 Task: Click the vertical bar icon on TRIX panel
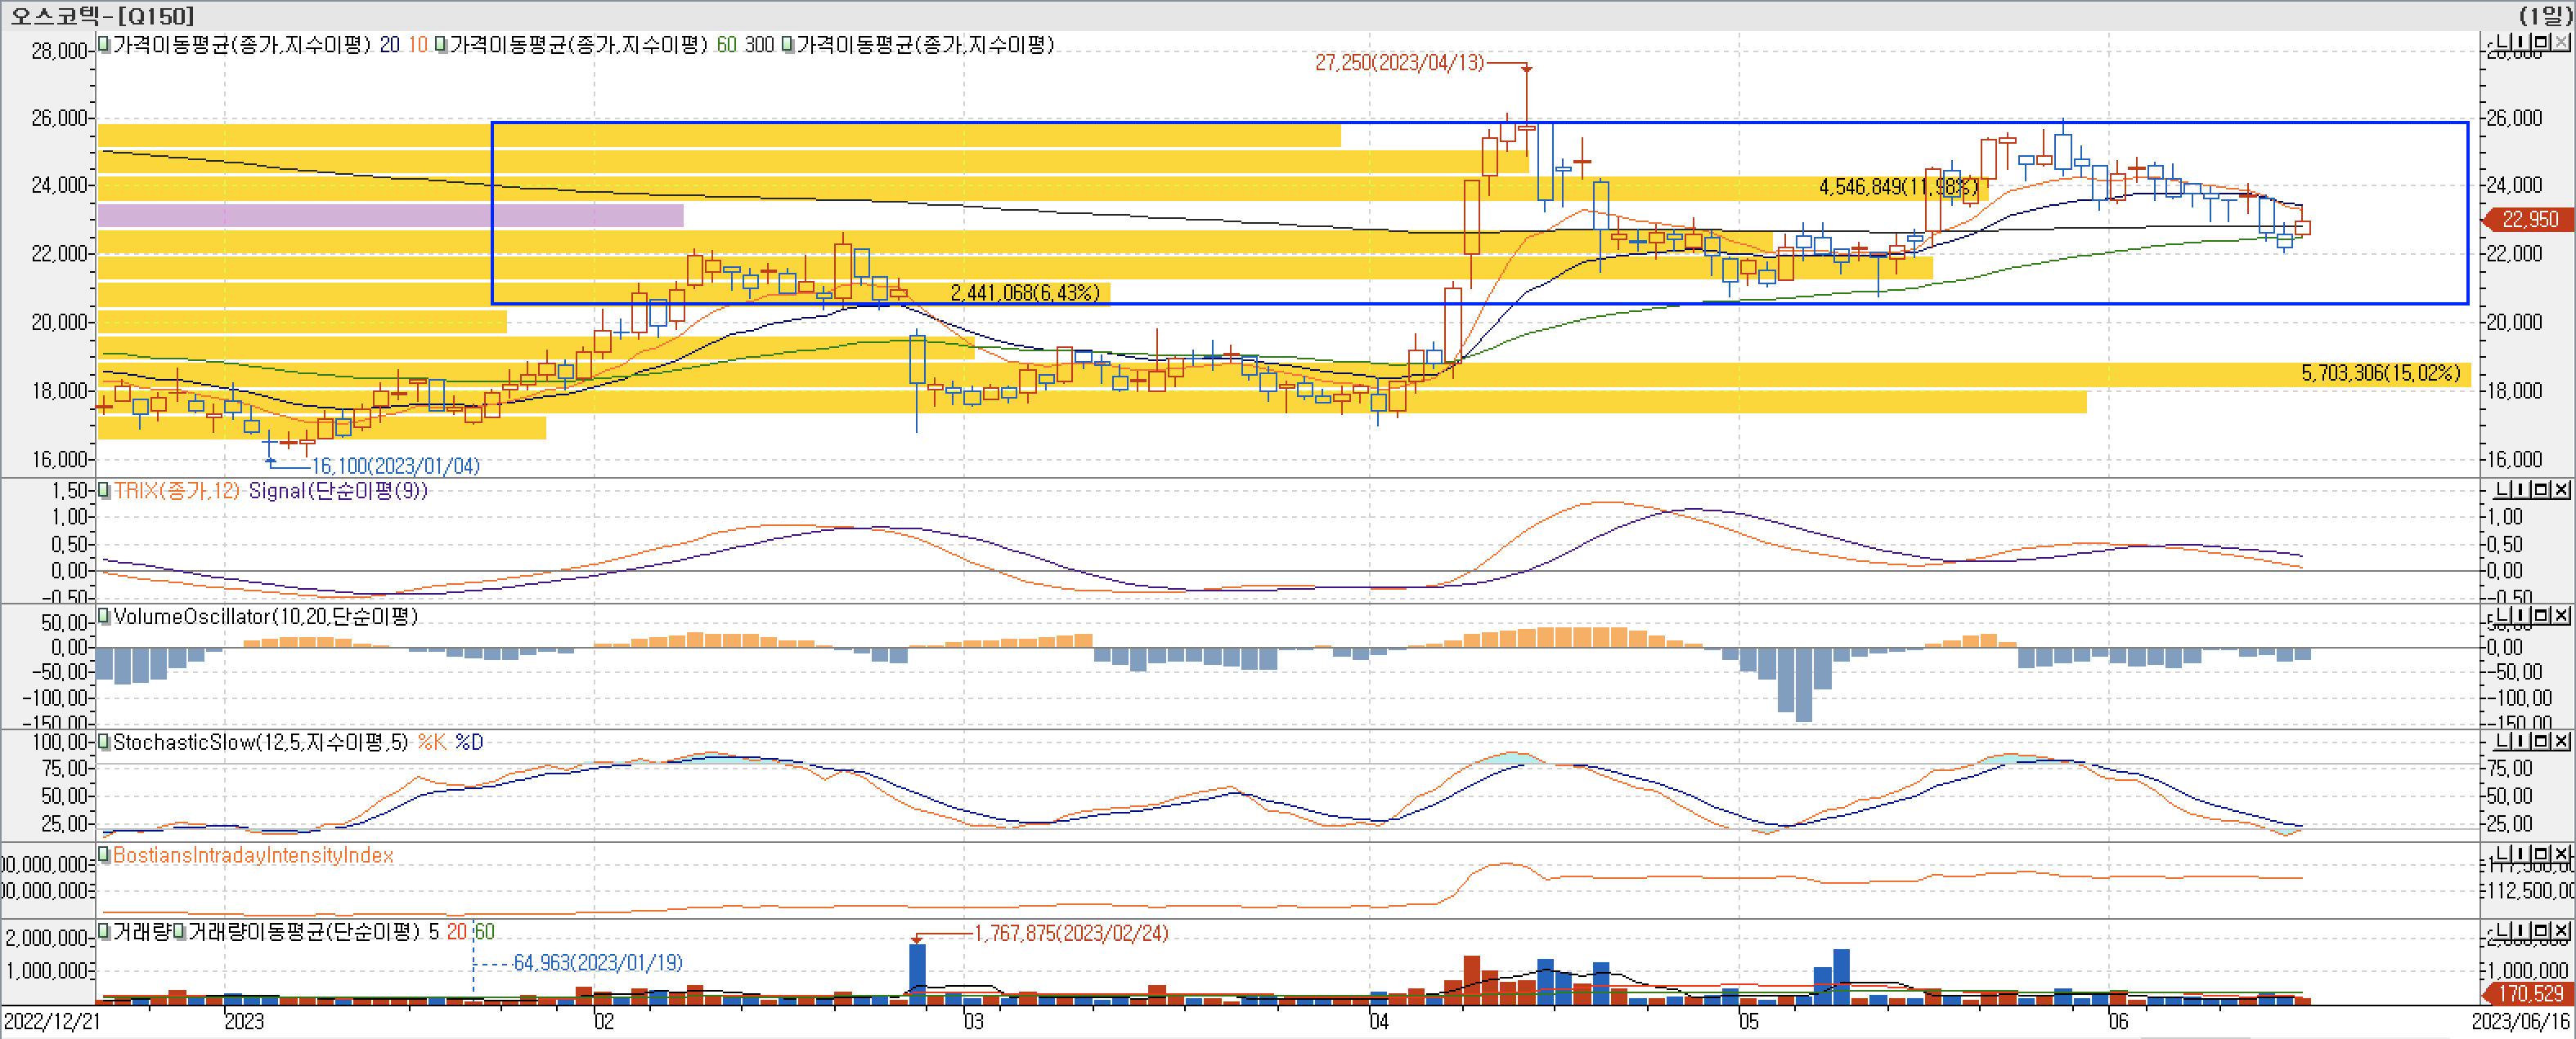2523,489
